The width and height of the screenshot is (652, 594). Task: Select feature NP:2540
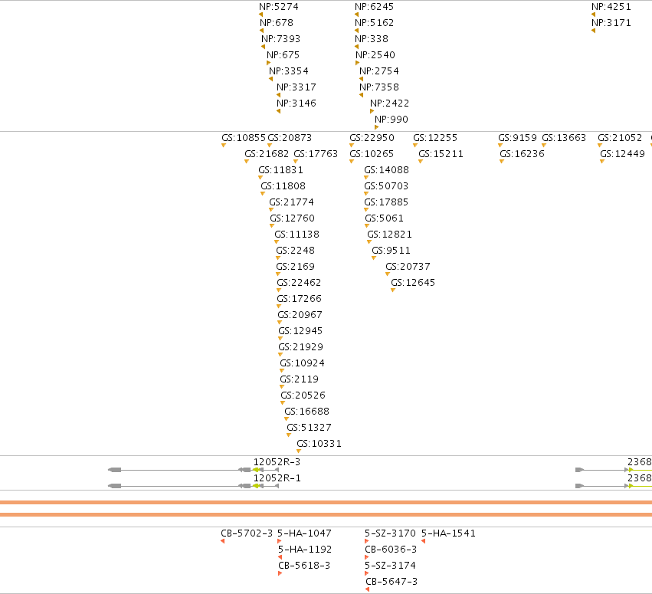click(375, 55)
